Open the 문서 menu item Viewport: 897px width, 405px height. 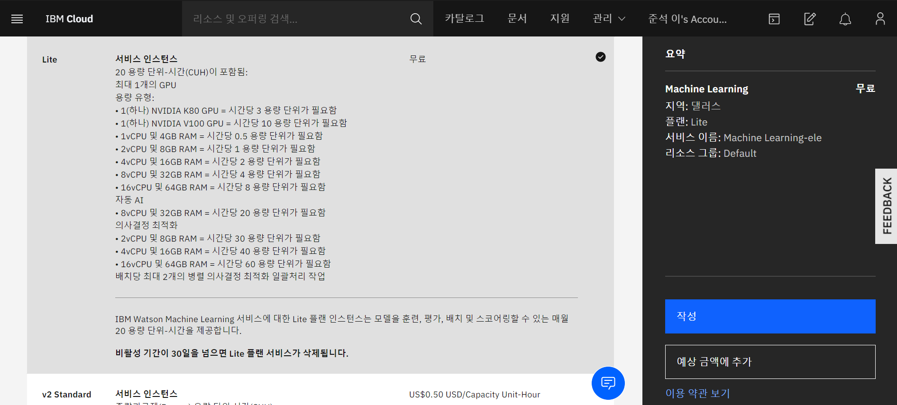click(x=517, y=18)
